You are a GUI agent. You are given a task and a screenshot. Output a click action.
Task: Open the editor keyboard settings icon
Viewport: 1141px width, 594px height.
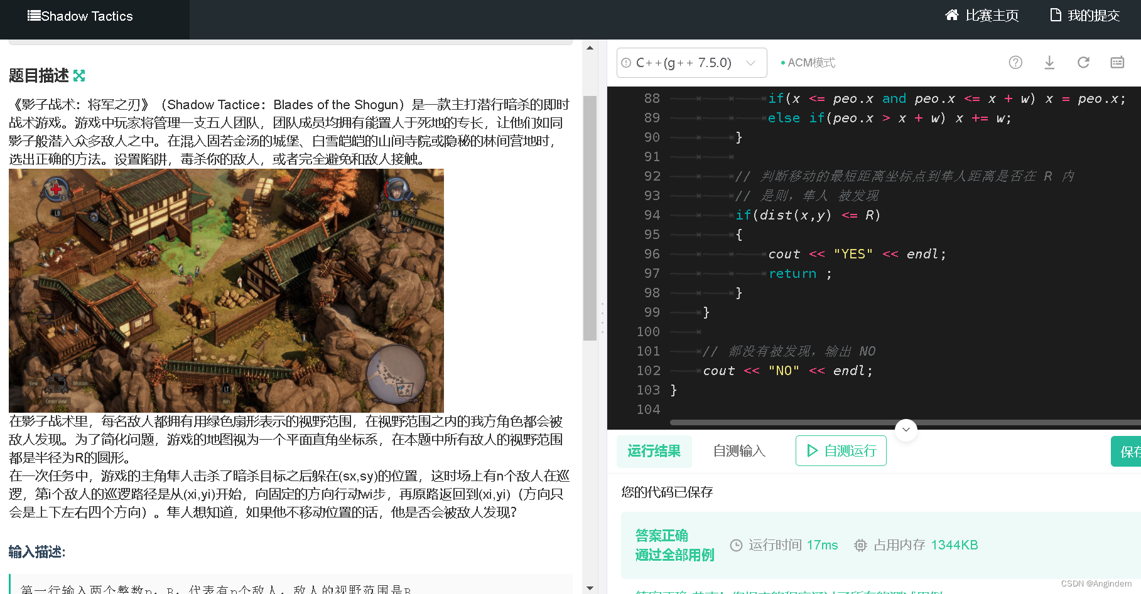tap(1117, 62)
